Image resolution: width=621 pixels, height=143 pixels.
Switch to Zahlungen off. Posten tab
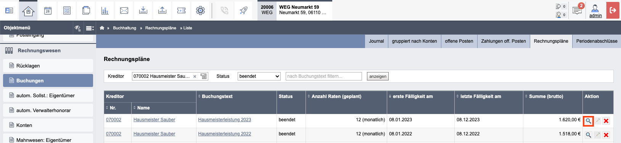(504, 41)
